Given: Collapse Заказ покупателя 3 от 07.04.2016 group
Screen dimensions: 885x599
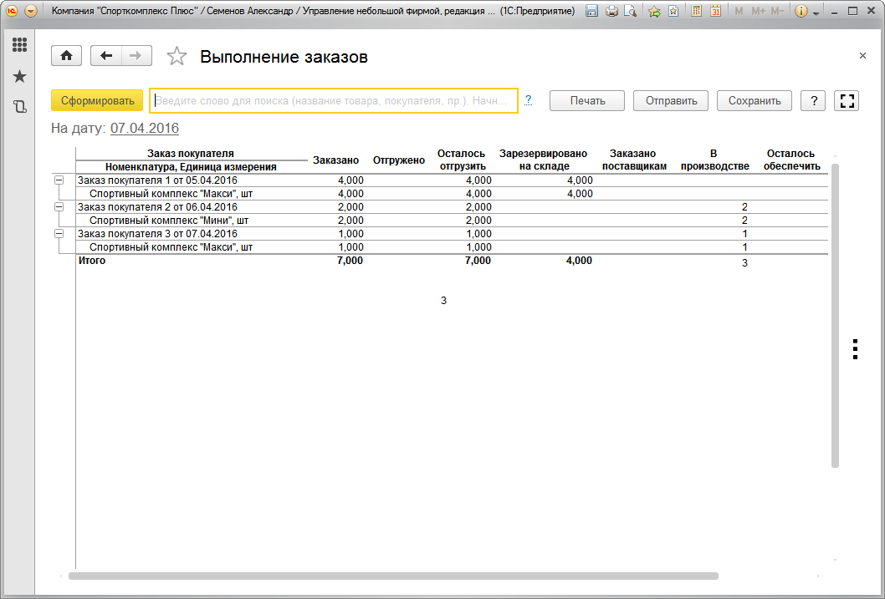Looking at the screenshot, I should point(59,234).
